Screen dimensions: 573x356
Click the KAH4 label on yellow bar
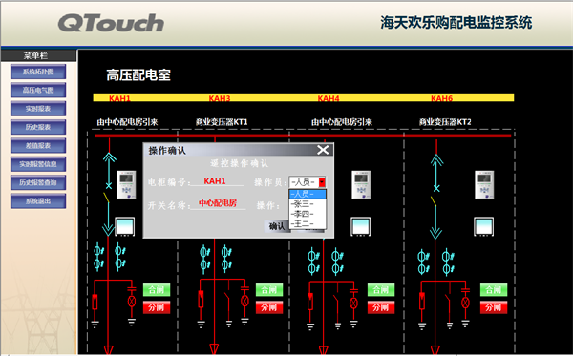pos(329,98)
